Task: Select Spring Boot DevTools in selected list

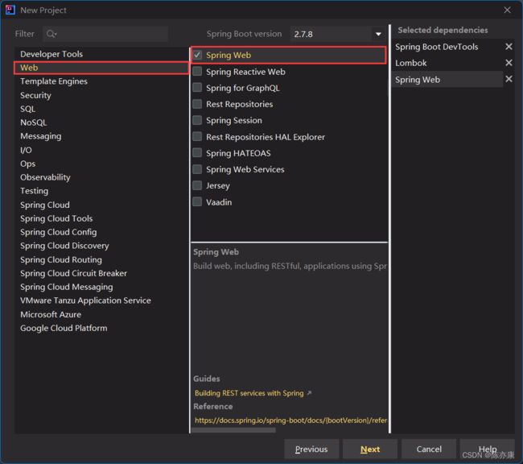Action: pyautogui.click(x=447, y=47)
